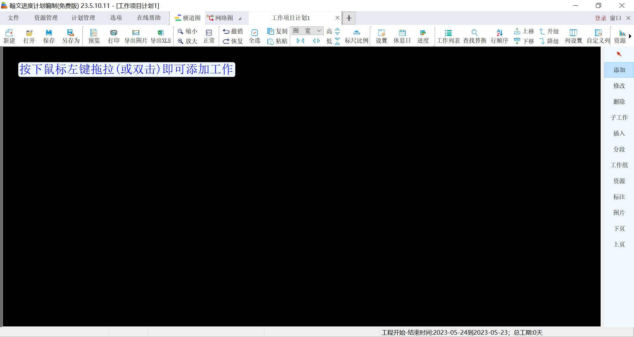
Task: Undo the last action with 撤销
Action: click(232, 31)
